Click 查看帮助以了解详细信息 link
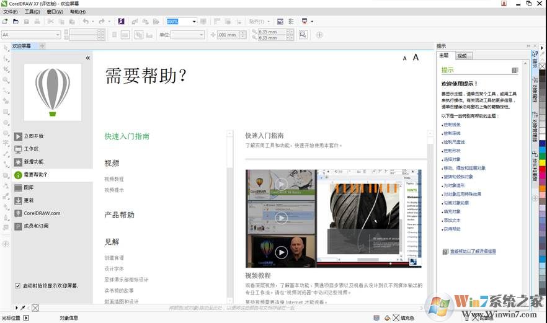This screenshot has height=323, width=547. pyautogui.click(x=473, y=251)
